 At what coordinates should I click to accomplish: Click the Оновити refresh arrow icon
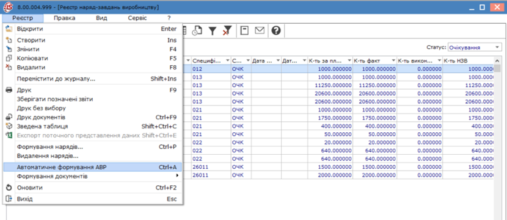pos(9,188)
